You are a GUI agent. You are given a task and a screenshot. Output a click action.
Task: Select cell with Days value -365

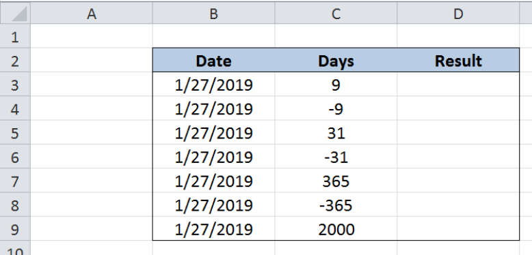point(336,205)
